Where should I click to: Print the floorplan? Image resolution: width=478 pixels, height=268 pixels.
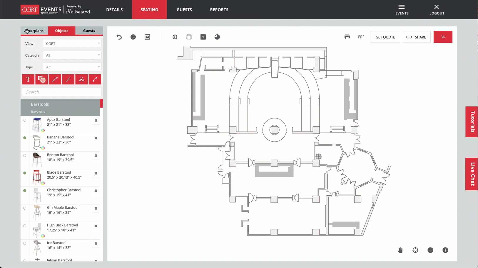(x=347, y=37)
